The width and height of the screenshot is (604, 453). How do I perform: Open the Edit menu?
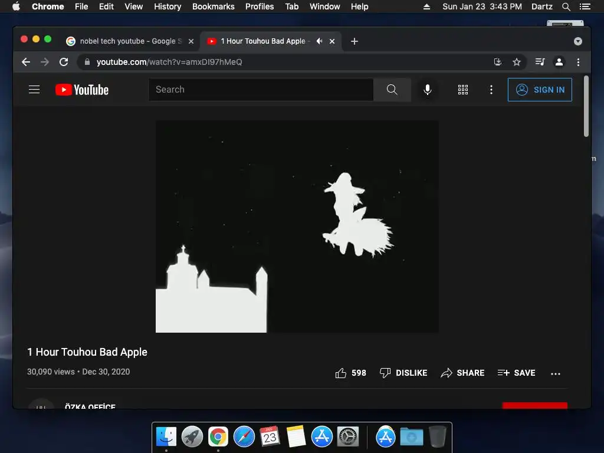106,6
